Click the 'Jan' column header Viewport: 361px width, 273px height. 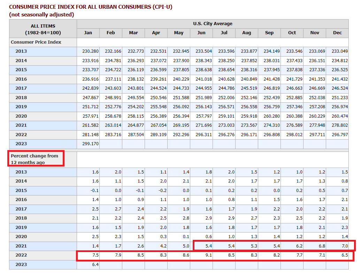click(88, 33)
